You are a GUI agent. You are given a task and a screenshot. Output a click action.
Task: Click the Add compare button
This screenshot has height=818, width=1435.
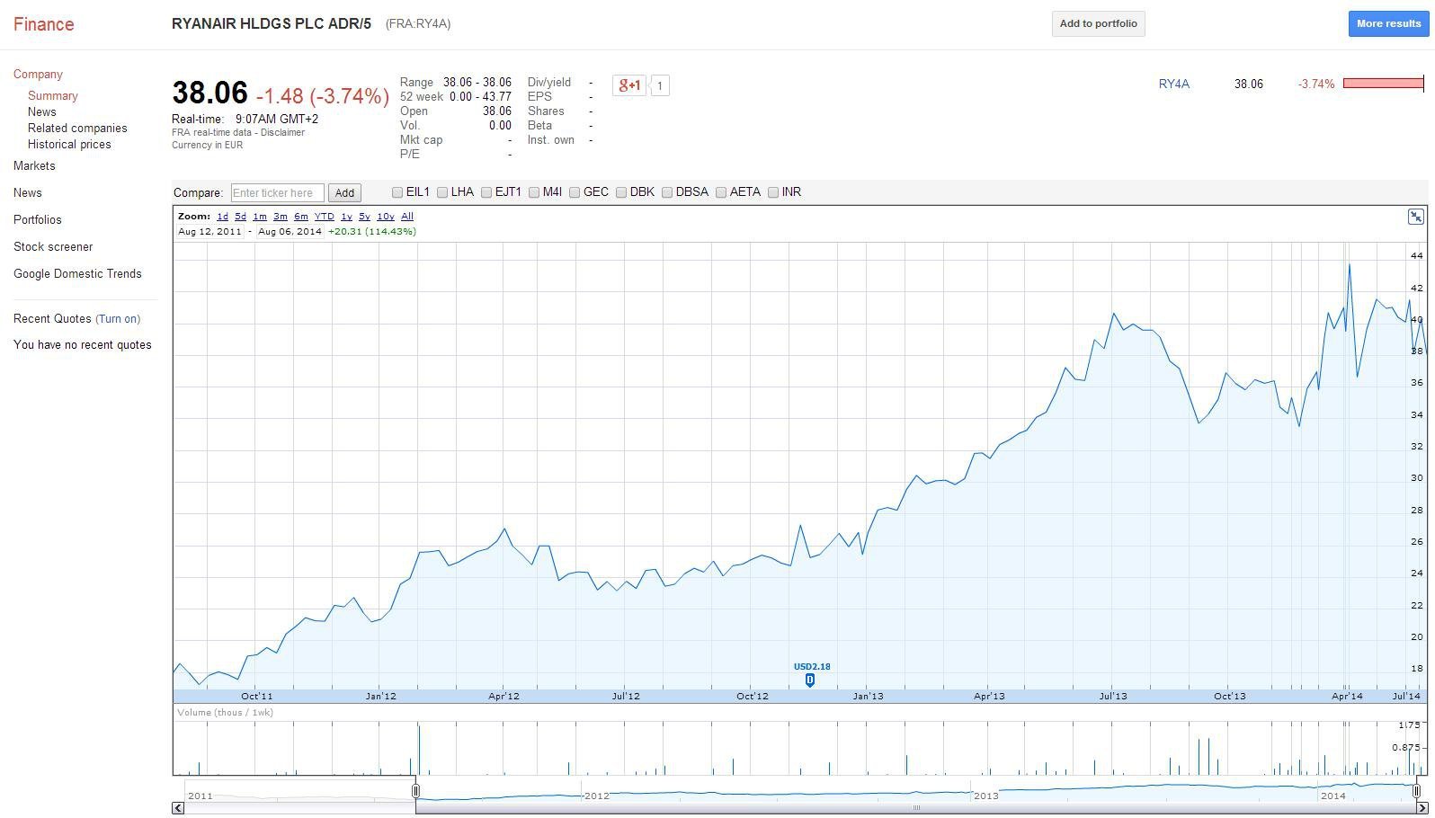coord(344,193)
